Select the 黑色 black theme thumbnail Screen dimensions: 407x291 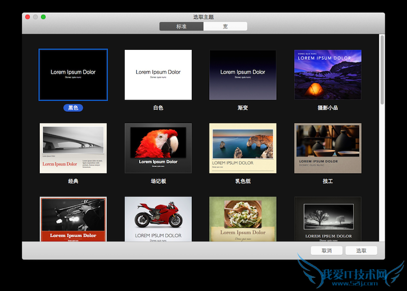[x=73, y=75]
